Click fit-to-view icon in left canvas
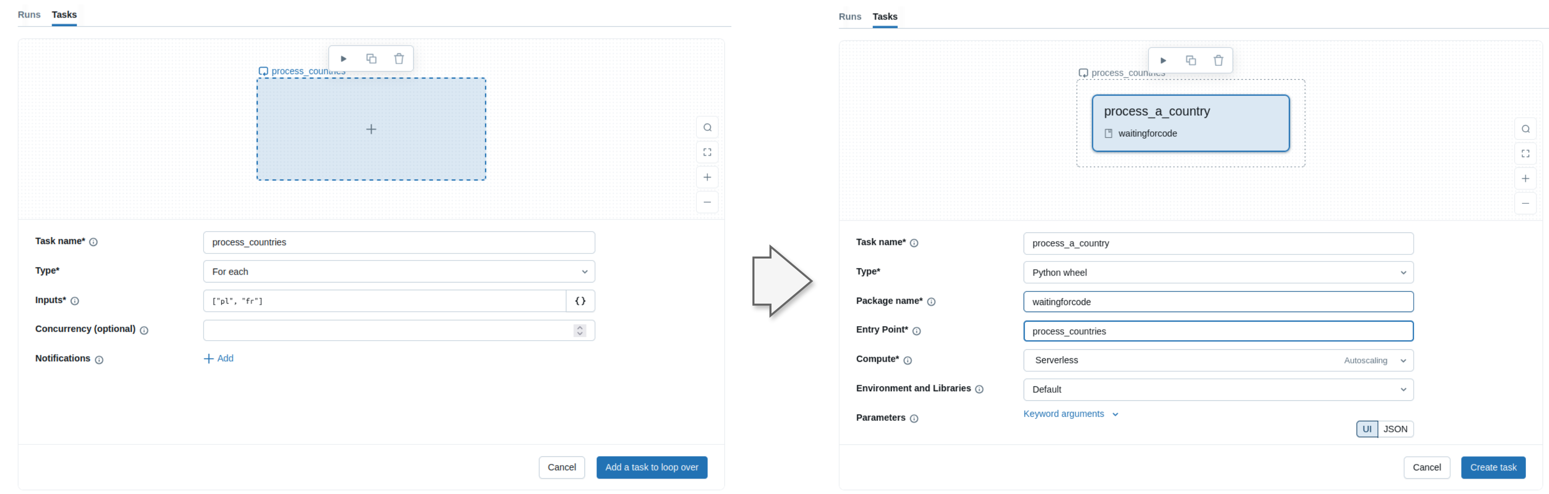 [707, 153]
